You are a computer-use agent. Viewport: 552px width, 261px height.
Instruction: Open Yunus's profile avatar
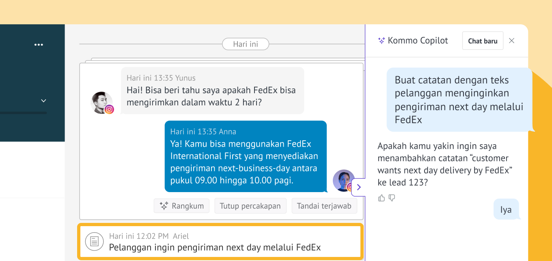click(101, 102)
